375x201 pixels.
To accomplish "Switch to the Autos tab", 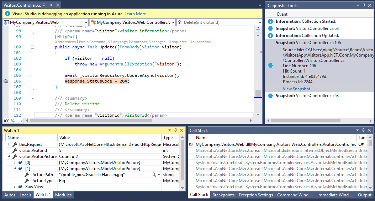I will pos(10,195).
